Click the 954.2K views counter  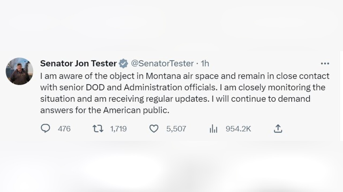coord(238,129)
